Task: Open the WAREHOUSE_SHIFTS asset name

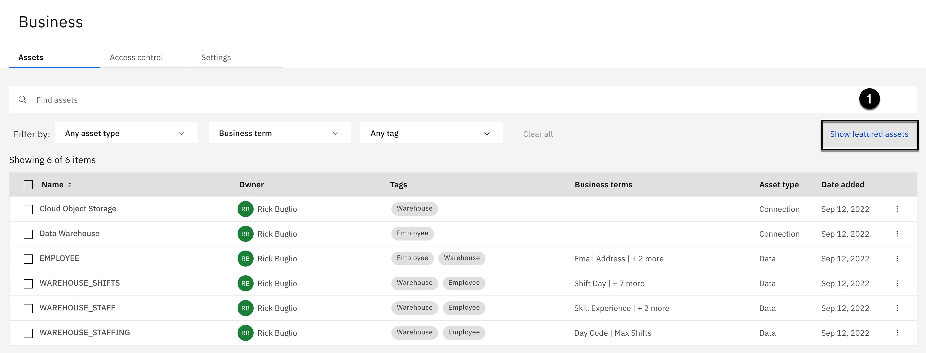Action: click(79, 283)
